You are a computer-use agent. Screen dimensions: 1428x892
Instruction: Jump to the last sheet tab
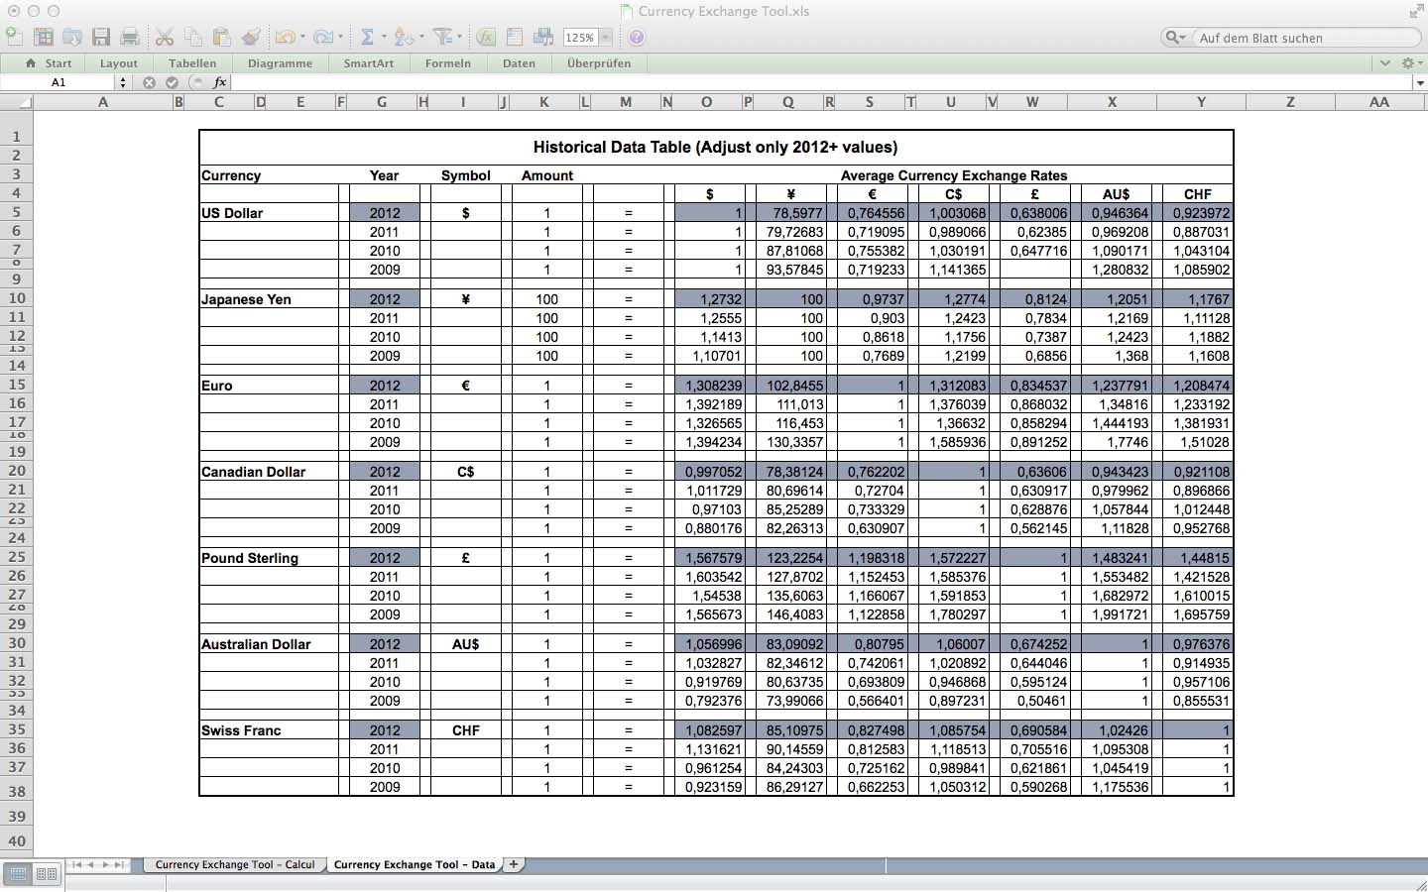(119, 864)
